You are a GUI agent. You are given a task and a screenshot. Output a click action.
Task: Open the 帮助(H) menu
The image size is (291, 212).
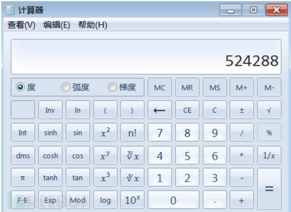[x=93, y=25]
